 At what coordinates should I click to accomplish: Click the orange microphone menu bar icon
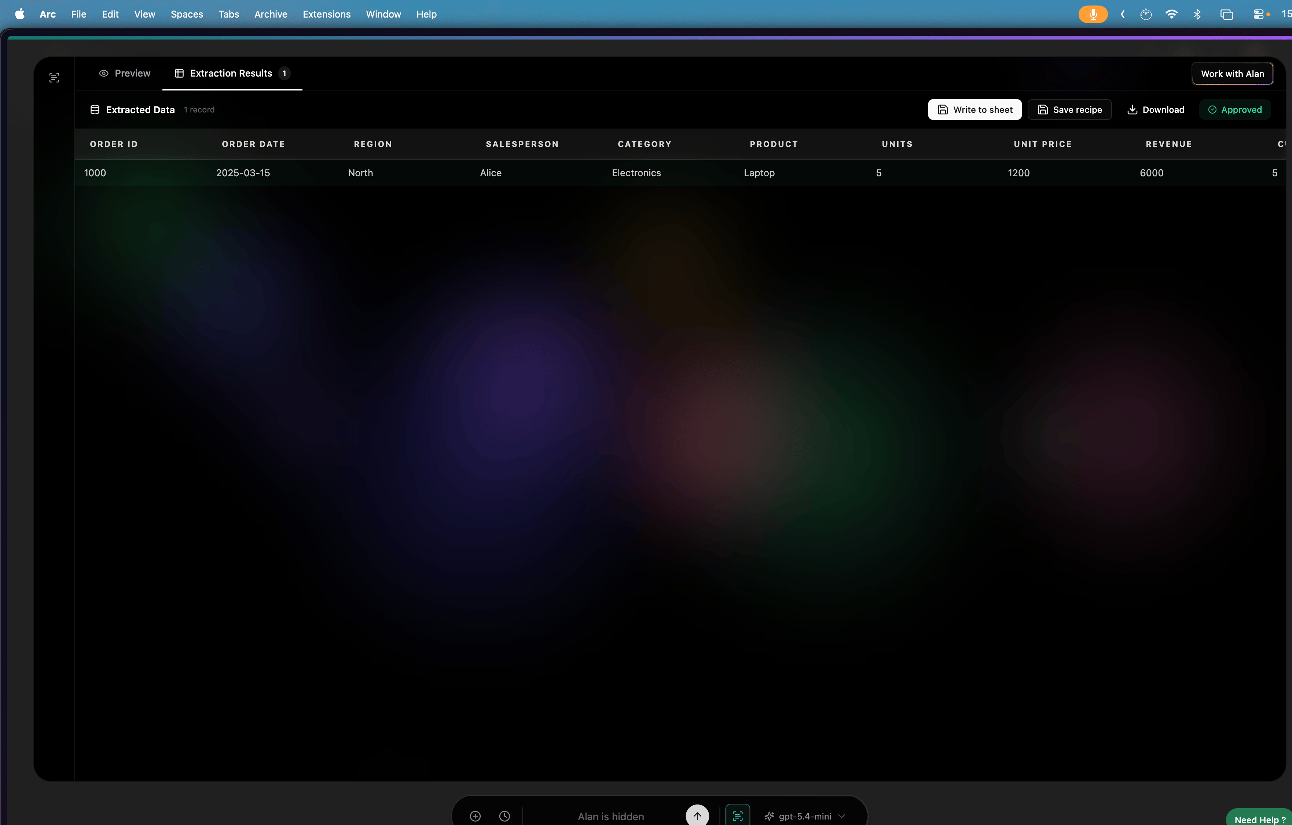1093,14
